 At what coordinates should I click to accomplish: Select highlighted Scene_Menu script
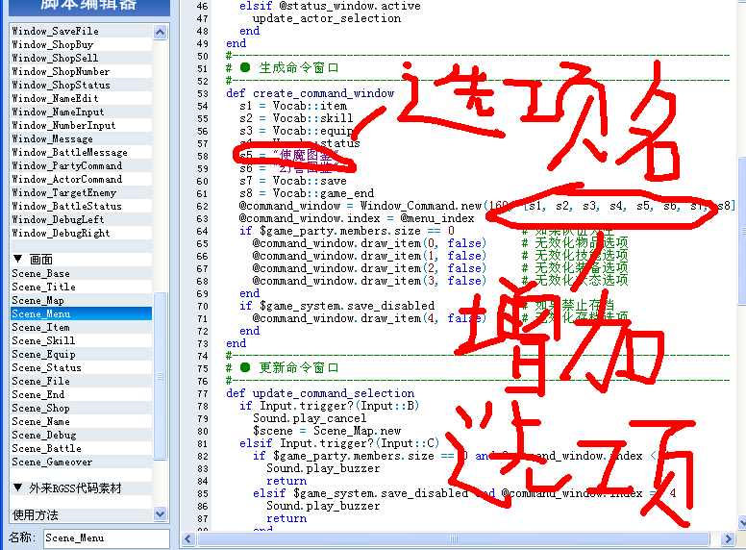81,313
